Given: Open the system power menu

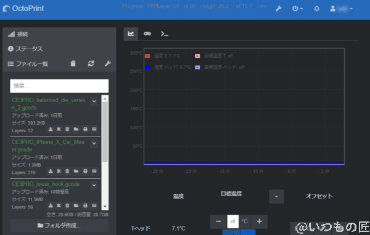Looking at the screenshot, I should (297, 9).
